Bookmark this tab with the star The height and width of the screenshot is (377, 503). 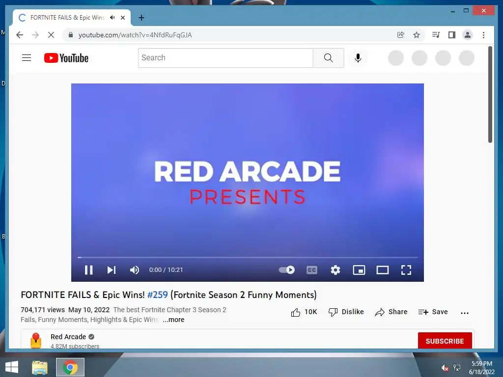tap(417, 35)
